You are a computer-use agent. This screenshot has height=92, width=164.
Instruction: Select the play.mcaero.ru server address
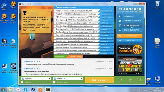[105, 14]
